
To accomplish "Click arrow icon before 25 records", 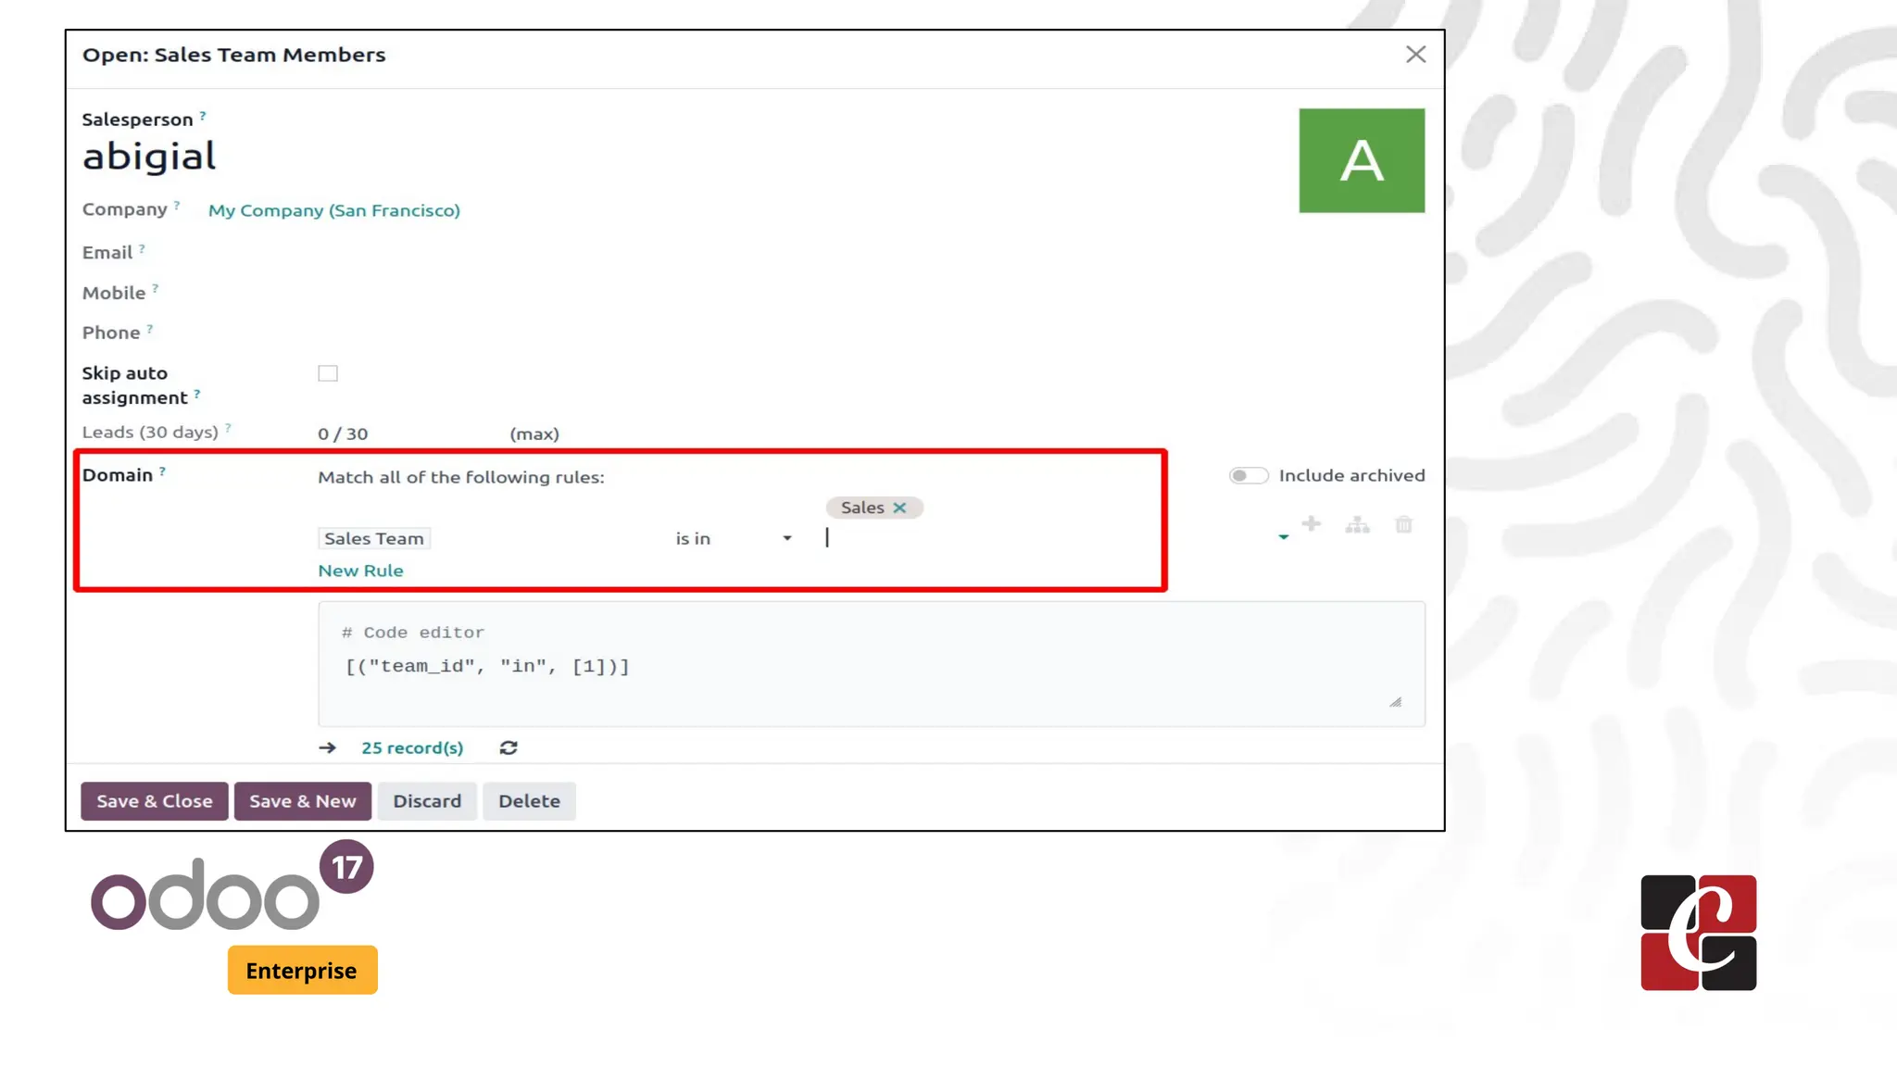I will pos(327,747).
